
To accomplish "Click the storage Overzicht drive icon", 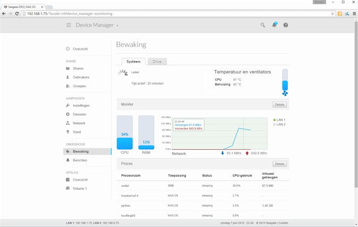I will point(68,180).
